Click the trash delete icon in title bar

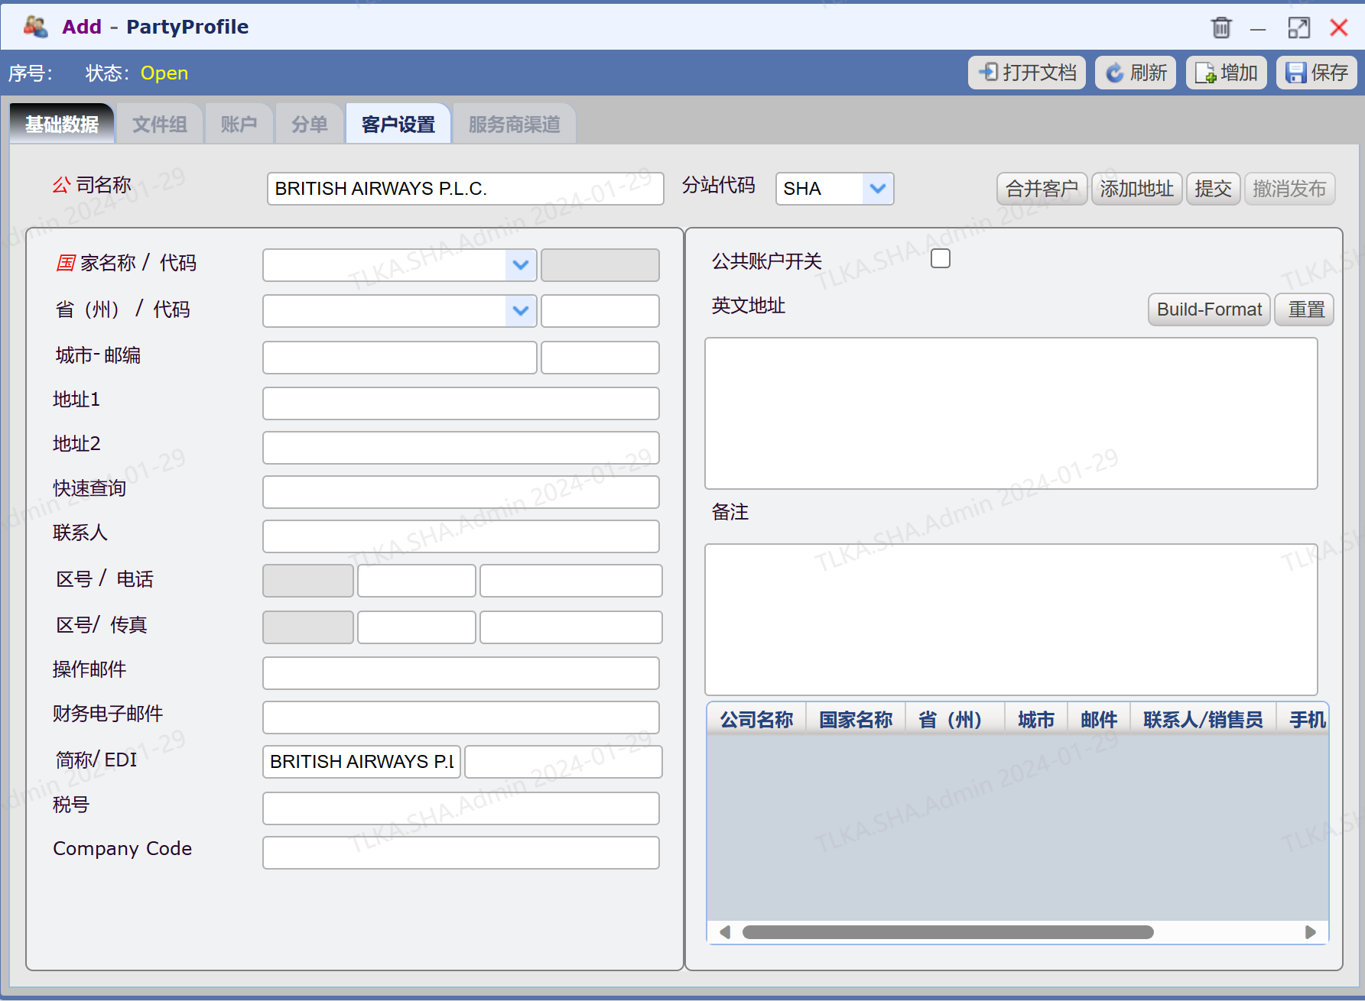1221,28
